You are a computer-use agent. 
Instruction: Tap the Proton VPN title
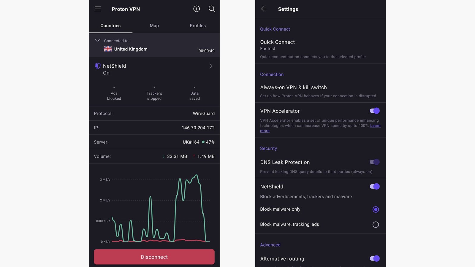tap(126, 9)
